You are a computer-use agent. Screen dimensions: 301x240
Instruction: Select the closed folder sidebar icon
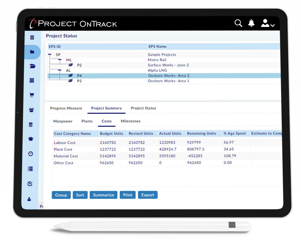click(x=32, y=52)
